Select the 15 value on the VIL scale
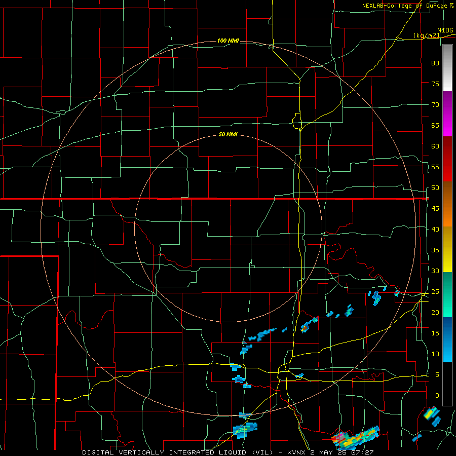The height and width of the screenshot is (456, 456). point(435,333)
